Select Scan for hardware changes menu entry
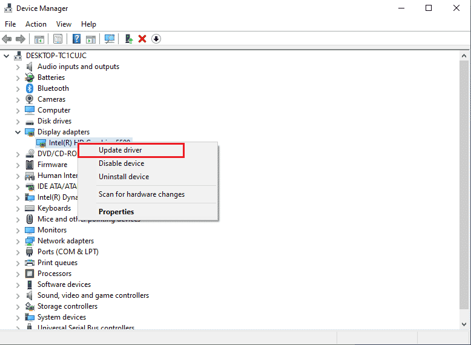The width and height of the screenshot is (471, 345). (141, 194)
